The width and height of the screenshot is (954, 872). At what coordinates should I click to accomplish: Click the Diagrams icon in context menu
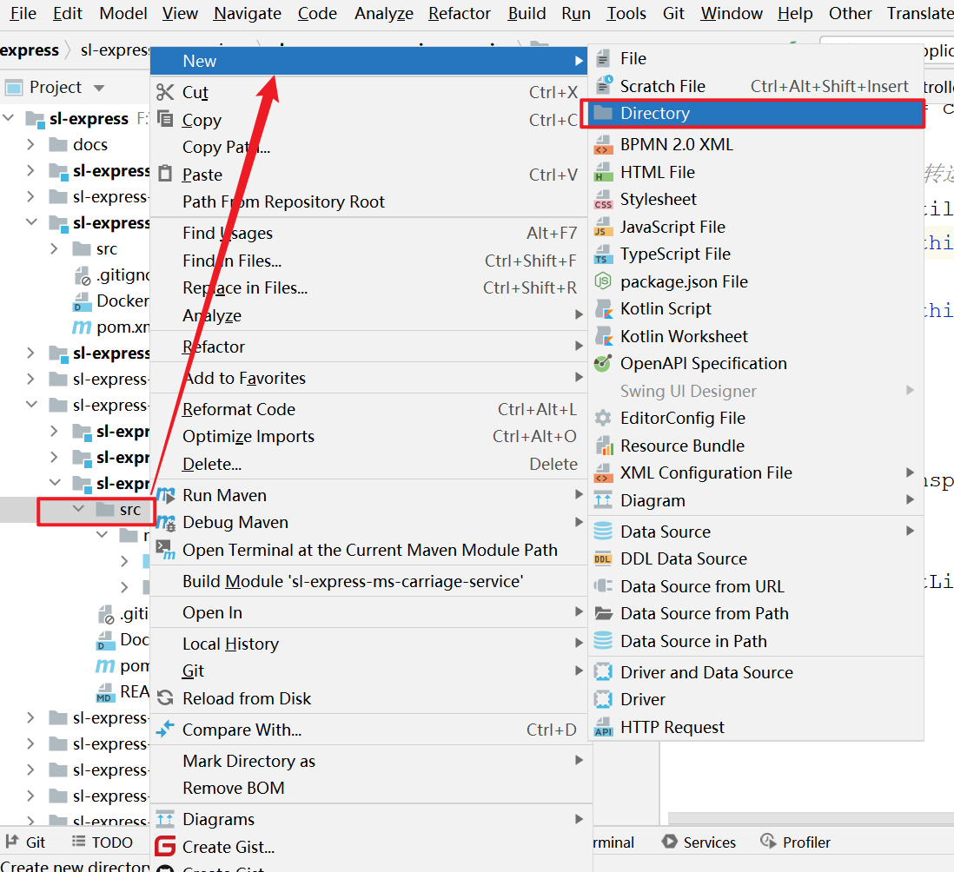pyautogui.click(x=165, y=819)
